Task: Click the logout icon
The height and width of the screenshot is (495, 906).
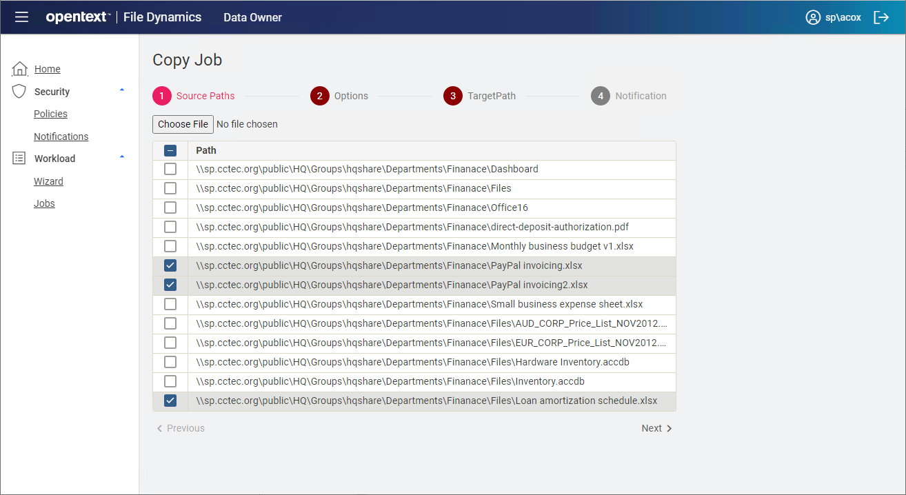Action: tap(881, 17)
